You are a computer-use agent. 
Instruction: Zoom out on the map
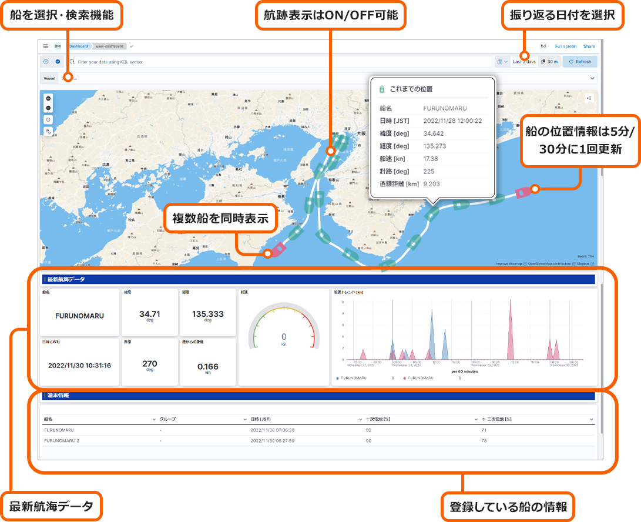pyautogui.click(x=48, y=108)
